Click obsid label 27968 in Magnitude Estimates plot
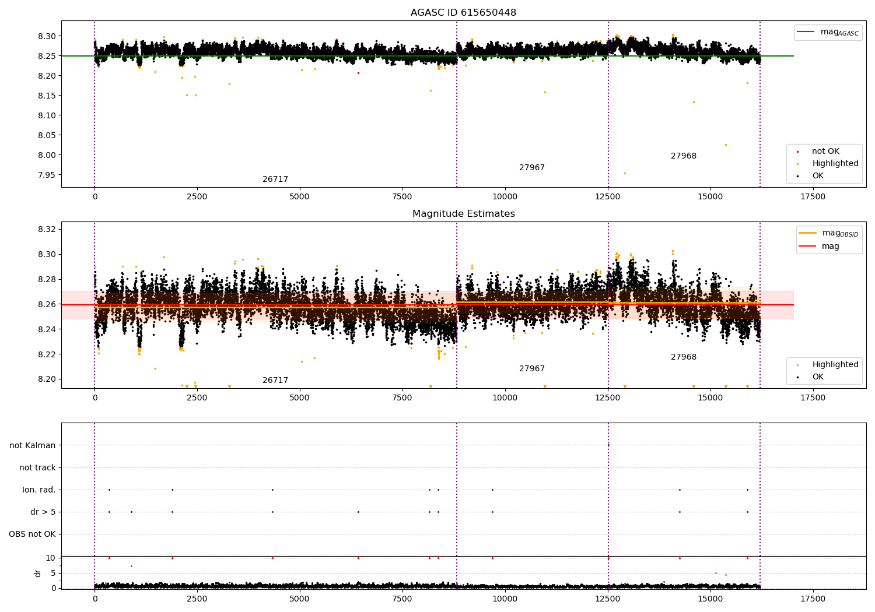Image resolution: width=875 pixels, height=612 pixels. tap(684, 357)
